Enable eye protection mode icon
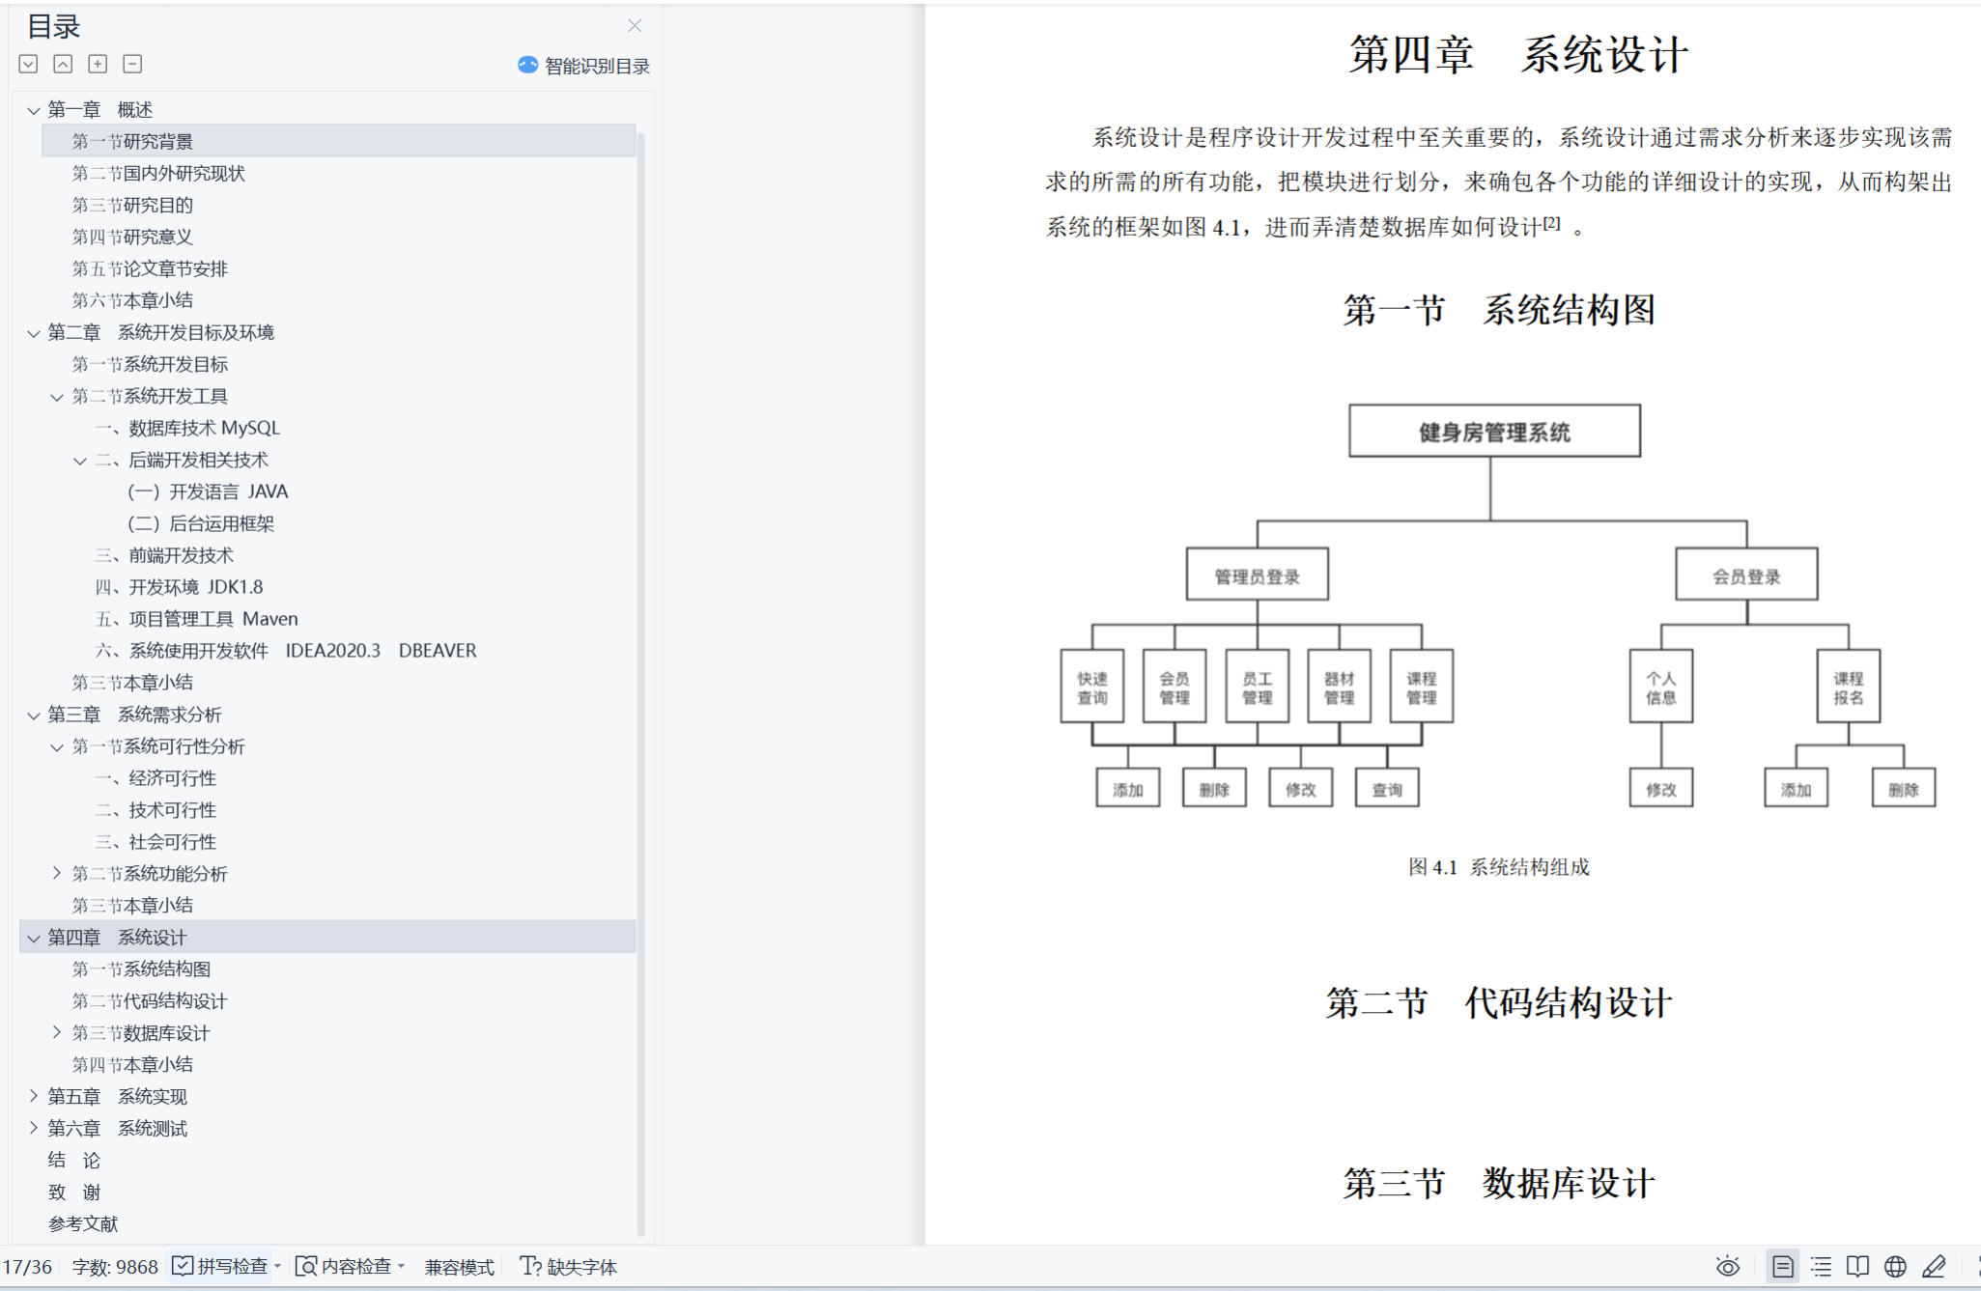This screenshot has width=1981, height=1291. pyautogui.click(x=1728, y=1266)
